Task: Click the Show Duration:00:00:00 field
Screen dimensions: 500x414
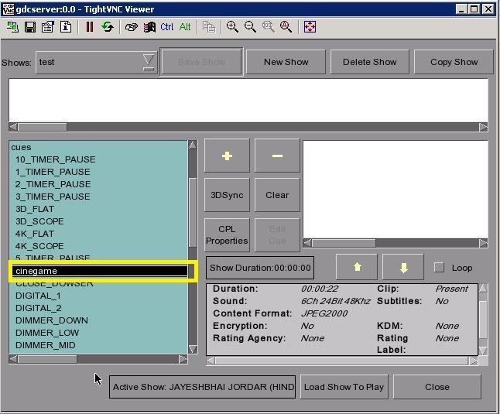Action: [260, 268]
